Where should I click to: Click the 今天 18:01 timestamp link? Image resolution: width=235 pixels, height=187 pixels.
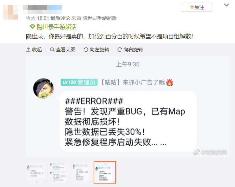tap(37, 18)
